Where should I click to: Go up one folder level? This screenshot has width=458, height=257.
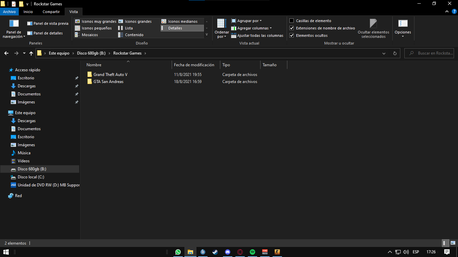tap(31, 53)
